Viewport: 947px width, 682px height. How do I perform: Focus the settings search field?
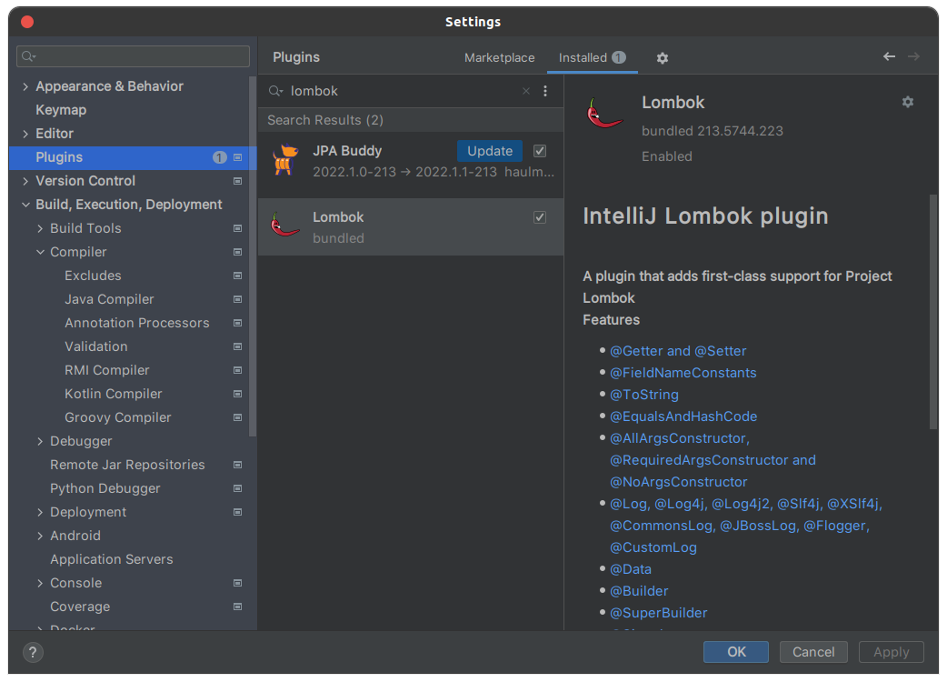point(133,56)
